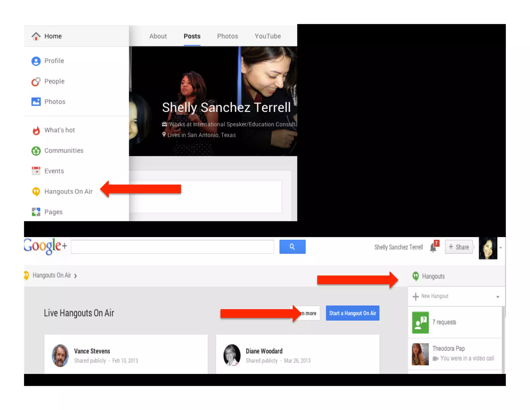The width and height of the screenshot is (530, 410).
Task: Click in the Google+ search field
Action: tap(172, 247)
